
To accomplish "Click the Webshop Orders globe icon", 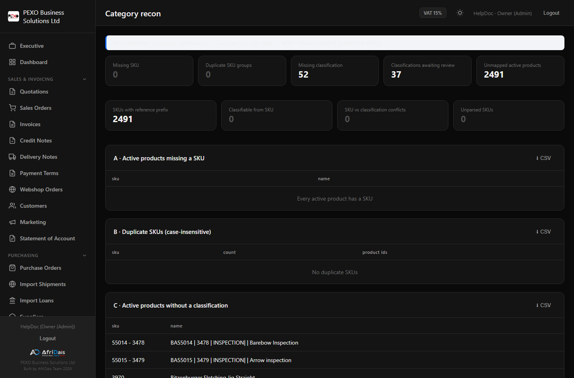I will [x=12, y=189].
